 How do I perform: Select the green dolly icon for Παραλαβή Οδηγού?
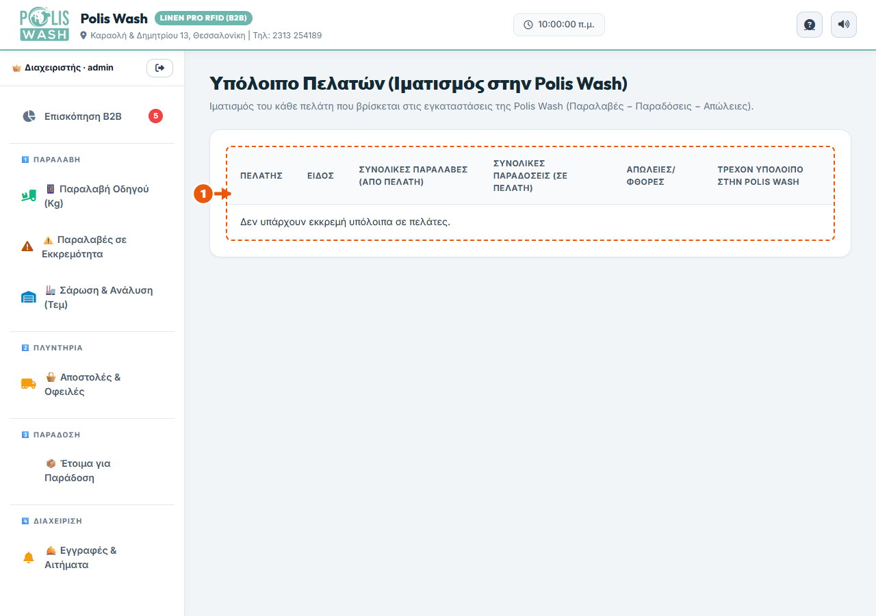click(x=28, y=196)
